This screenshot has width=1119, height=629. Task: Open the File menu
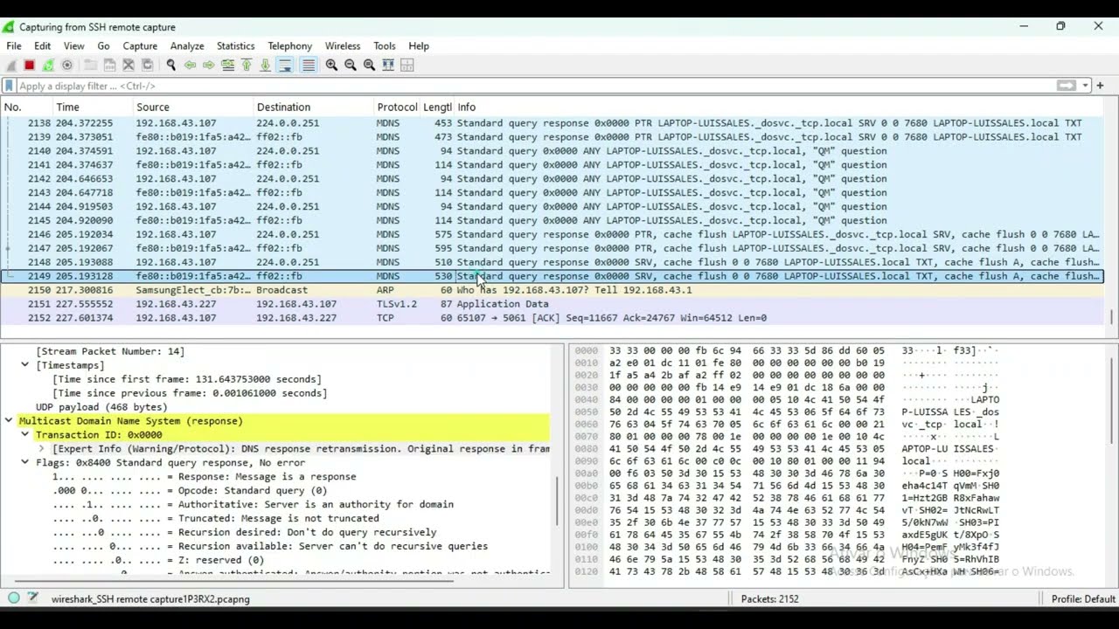tap(14, 45)
